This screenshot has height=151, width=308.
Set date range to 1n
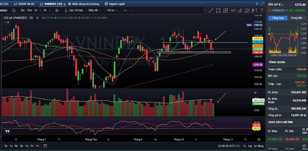[x=37, y=146]
